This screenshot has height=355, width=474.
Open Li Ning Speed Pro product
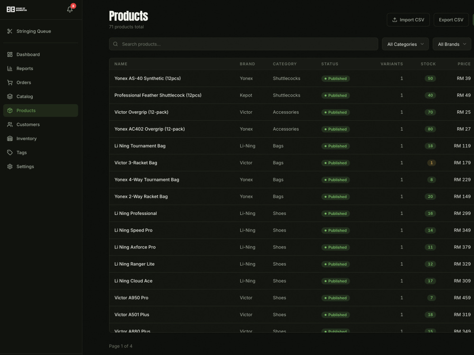point(133,231)
